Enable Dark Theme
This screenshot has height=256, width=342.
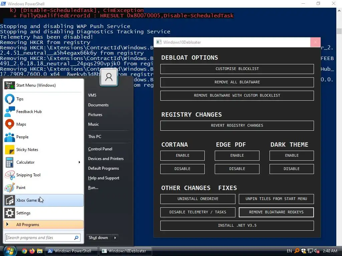pos(292,155)
